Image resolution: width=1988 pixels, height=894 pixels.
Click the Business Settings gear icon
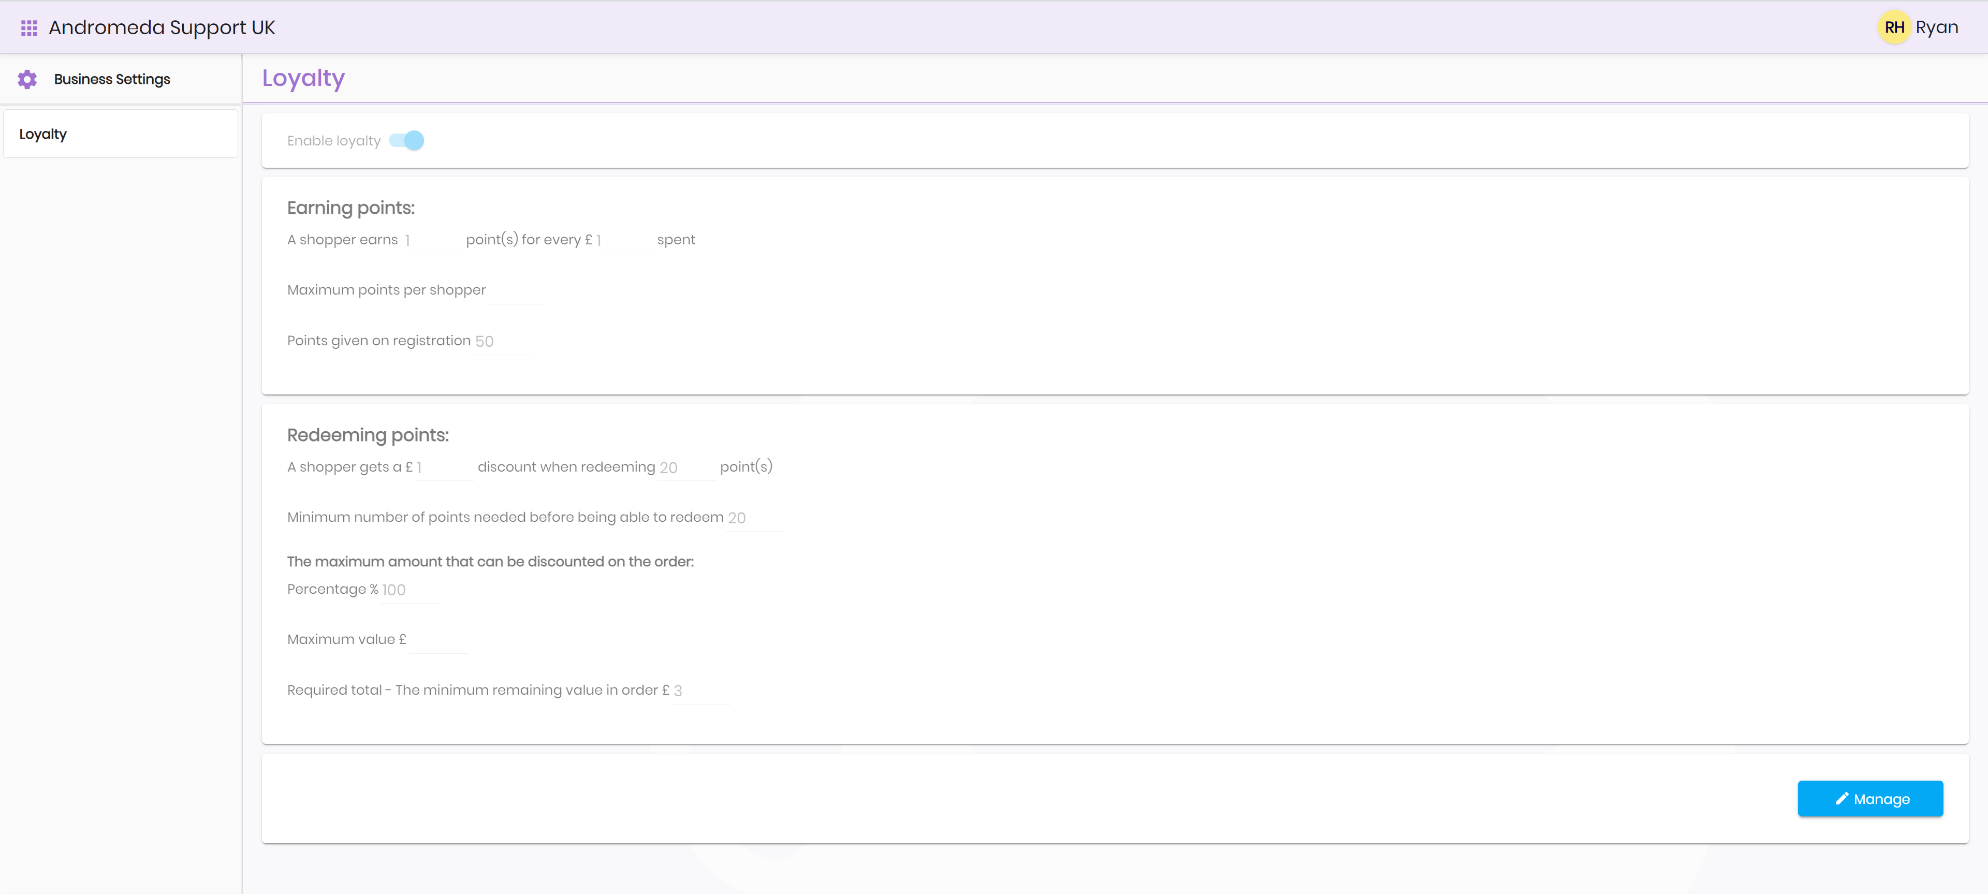pyautogui.click(x=27, y=79)
